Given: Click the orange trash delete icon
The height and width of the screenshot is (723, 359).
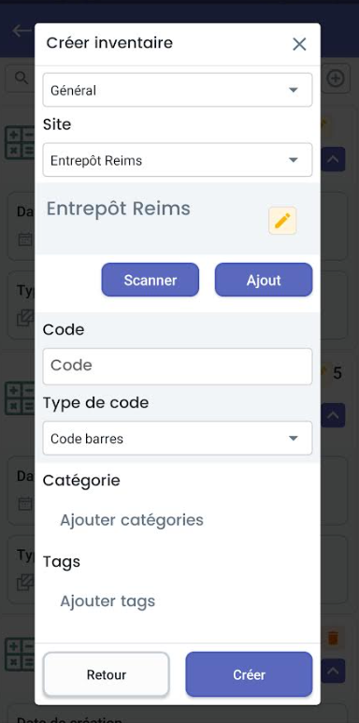Looking at the screenshot, I should click(333, 638).
